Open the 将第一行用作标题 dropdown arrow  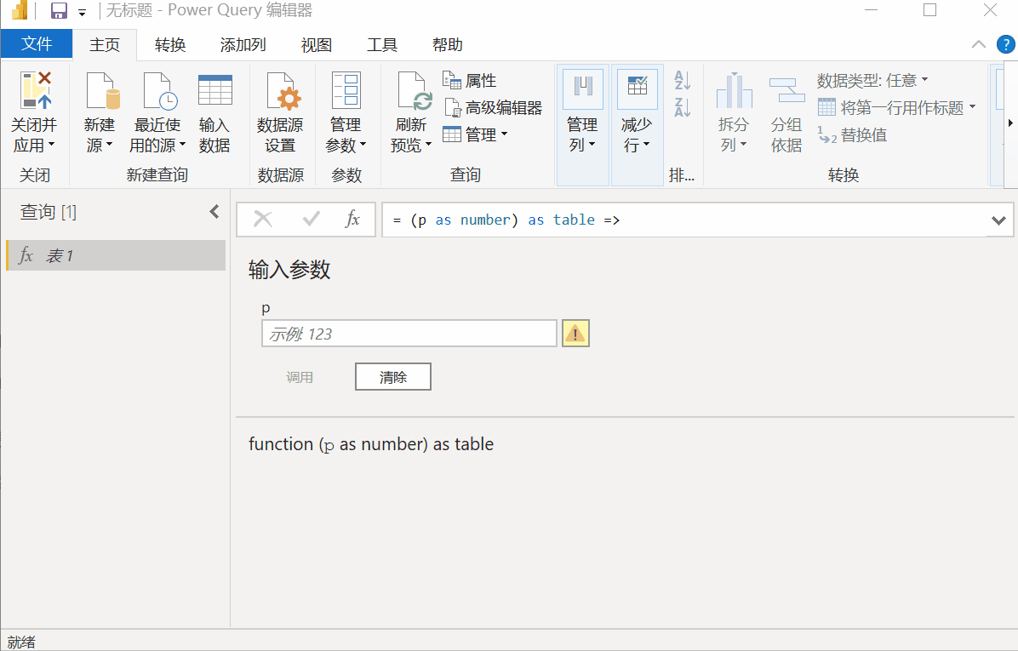972,106
